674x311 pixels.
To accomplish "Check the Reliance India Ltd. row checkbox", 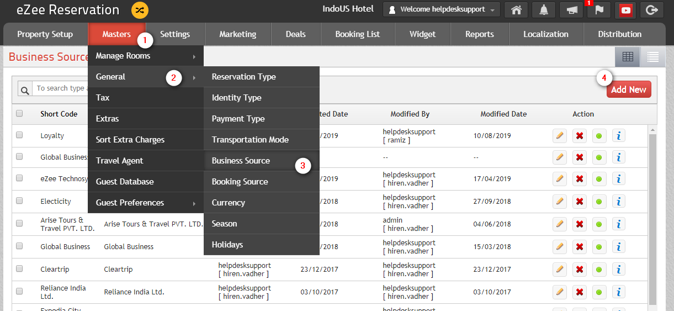I will pyautogui.click(x=19, y=292).
